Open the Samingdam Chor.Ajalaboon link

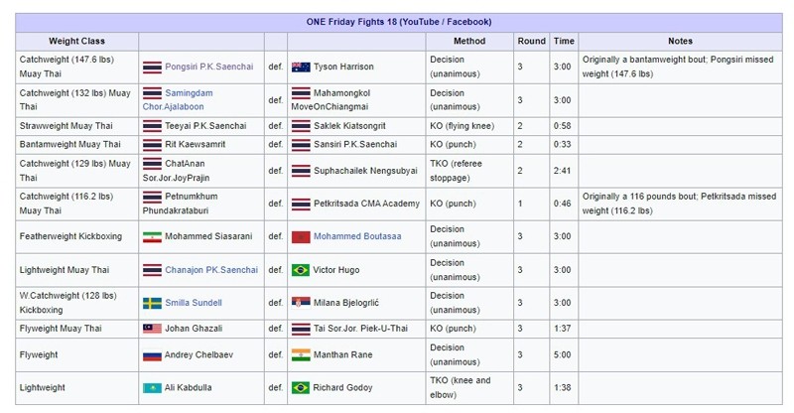[x=178, y=100]
